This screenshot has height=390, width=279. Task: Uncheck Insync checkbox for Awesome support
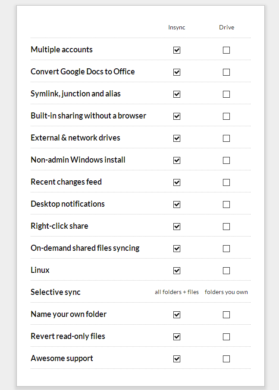[177, 359]
